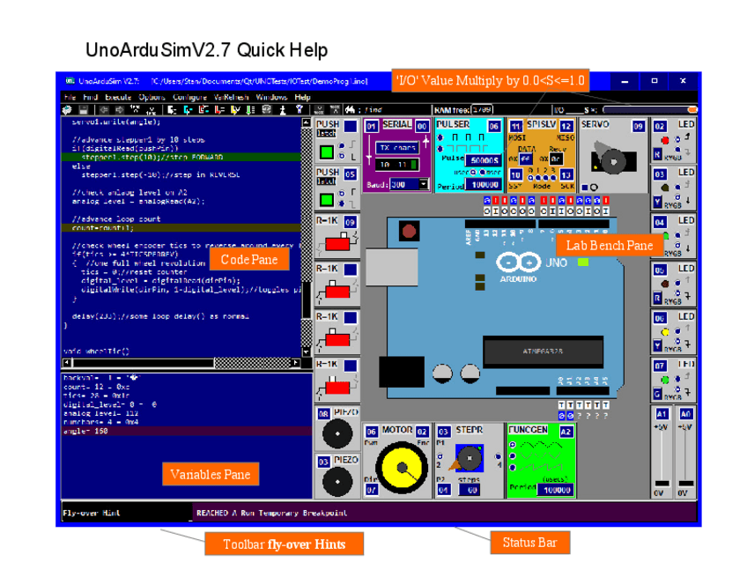Open the VarRefresh menu
The height and width of the screenshot is (577, 747).
(232, 97)
